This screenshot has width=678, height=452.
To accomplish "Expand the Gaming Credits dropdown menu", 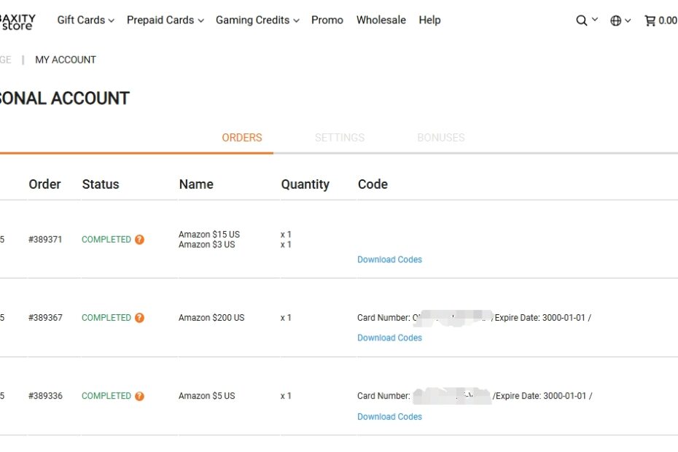I will (x=257, y=20).
